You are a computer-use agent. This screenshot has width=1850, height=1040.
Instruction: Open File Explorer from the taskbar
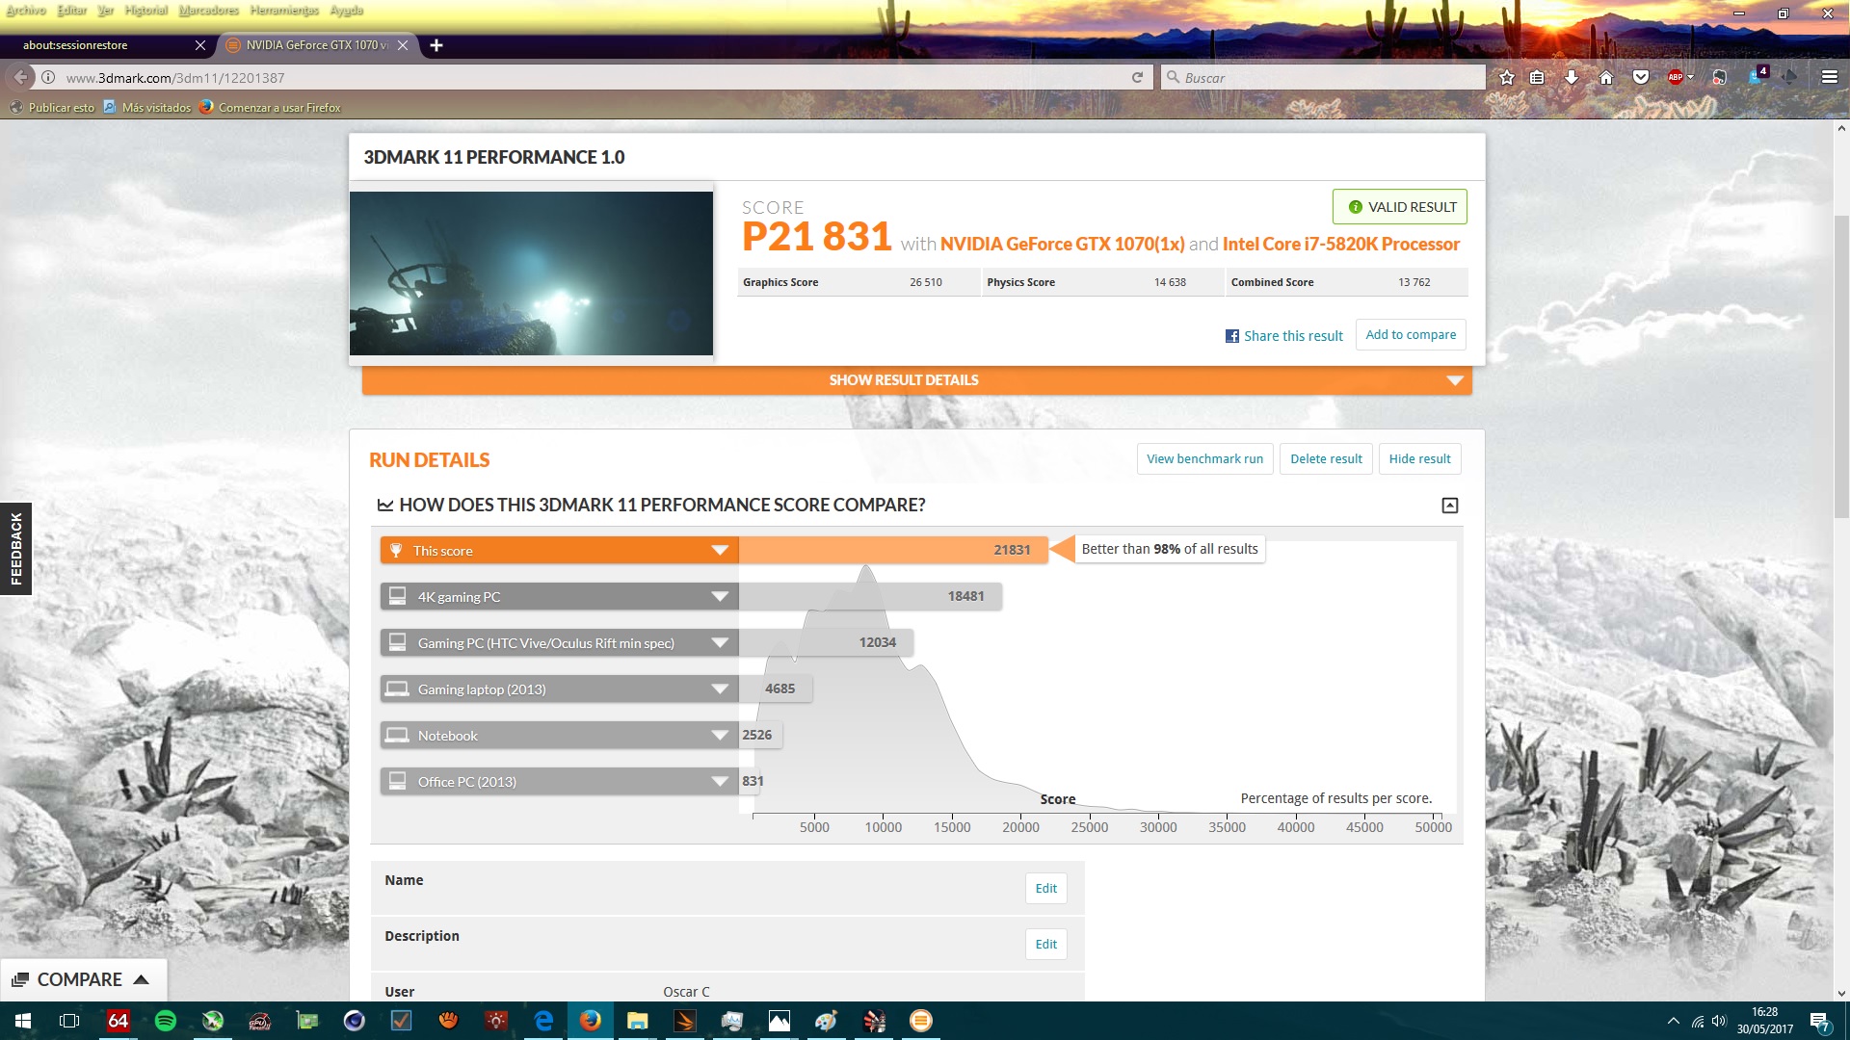coord(637,1021)
